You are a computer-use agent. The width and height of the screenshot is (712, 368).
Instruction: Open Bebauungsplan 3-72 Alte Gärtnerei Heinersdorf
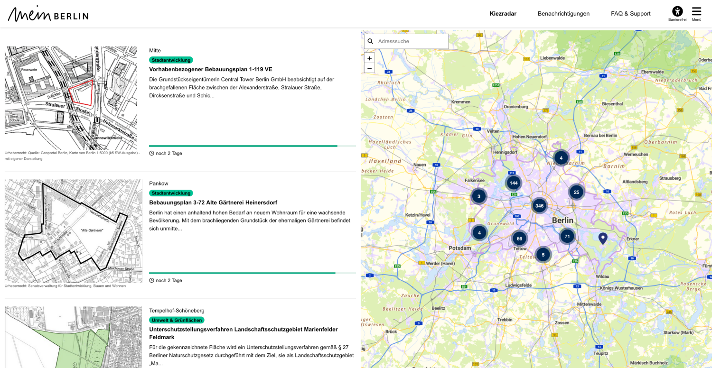pos(213,202)
